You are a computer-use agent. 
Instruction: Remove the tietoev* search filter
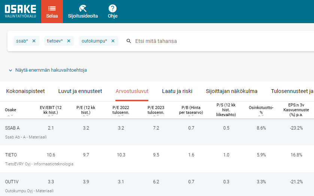pyautogui.click(x=69, y=41)
